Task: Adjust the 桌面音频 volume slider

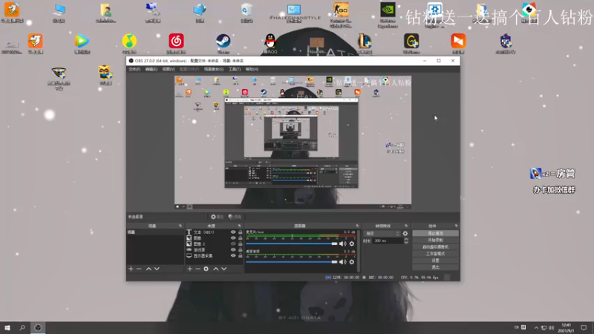Action: click(x=292, y=262)
